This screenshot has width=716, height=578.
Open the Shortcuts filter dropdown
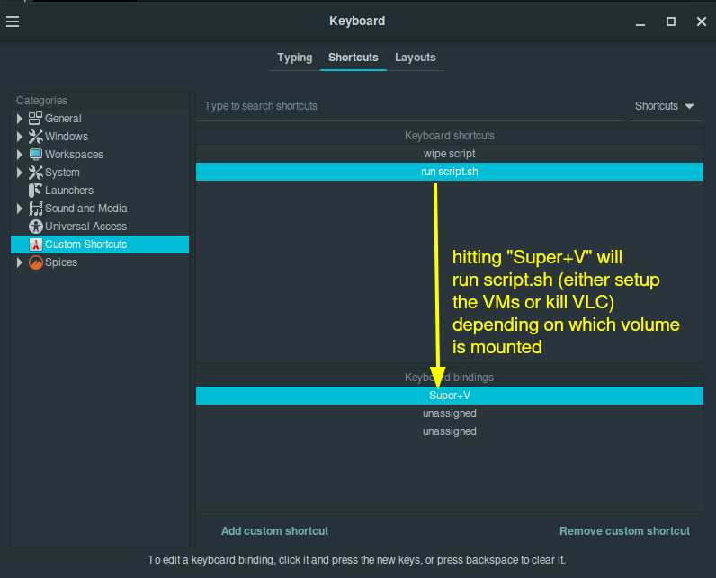click(x=666, y=106)
